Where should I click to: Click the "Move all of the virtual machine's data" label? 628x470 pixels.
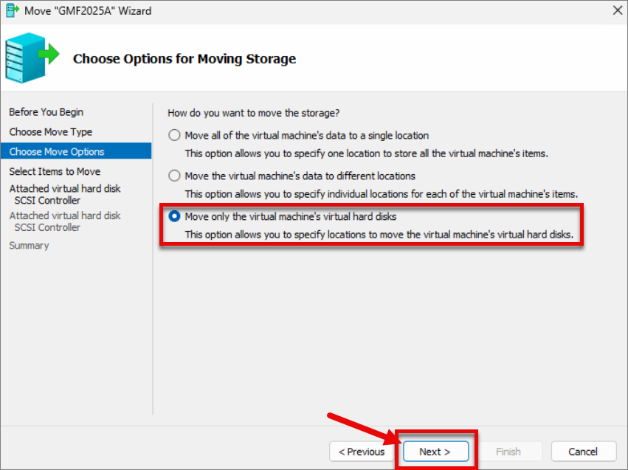pos(306,135)
